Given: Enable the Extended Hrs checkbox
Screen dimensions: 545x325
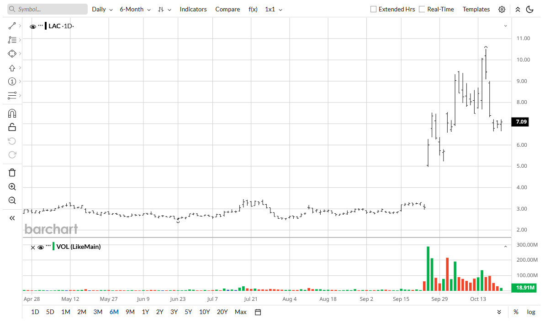Looking at the screenshot, I should point(373,10).
